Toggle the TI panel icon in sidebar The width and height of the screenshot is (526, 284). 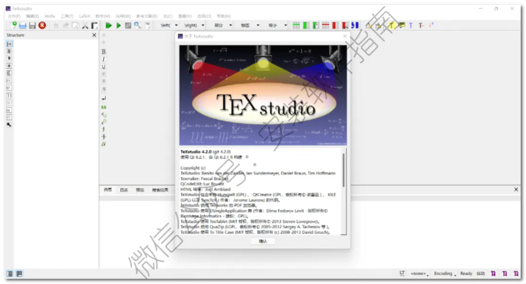pos(9,95)
